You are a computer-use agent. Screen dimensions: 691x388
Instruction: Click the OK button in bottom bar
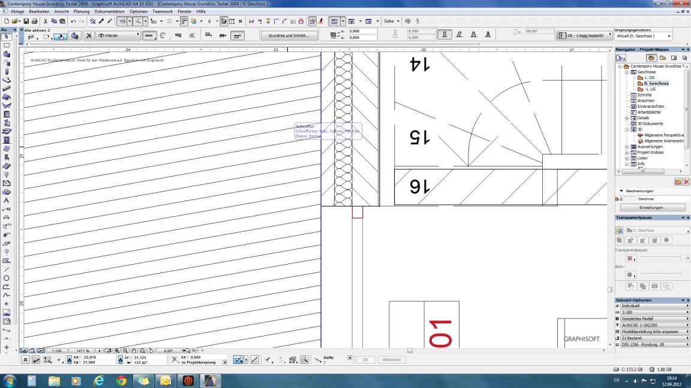point(365,360)
